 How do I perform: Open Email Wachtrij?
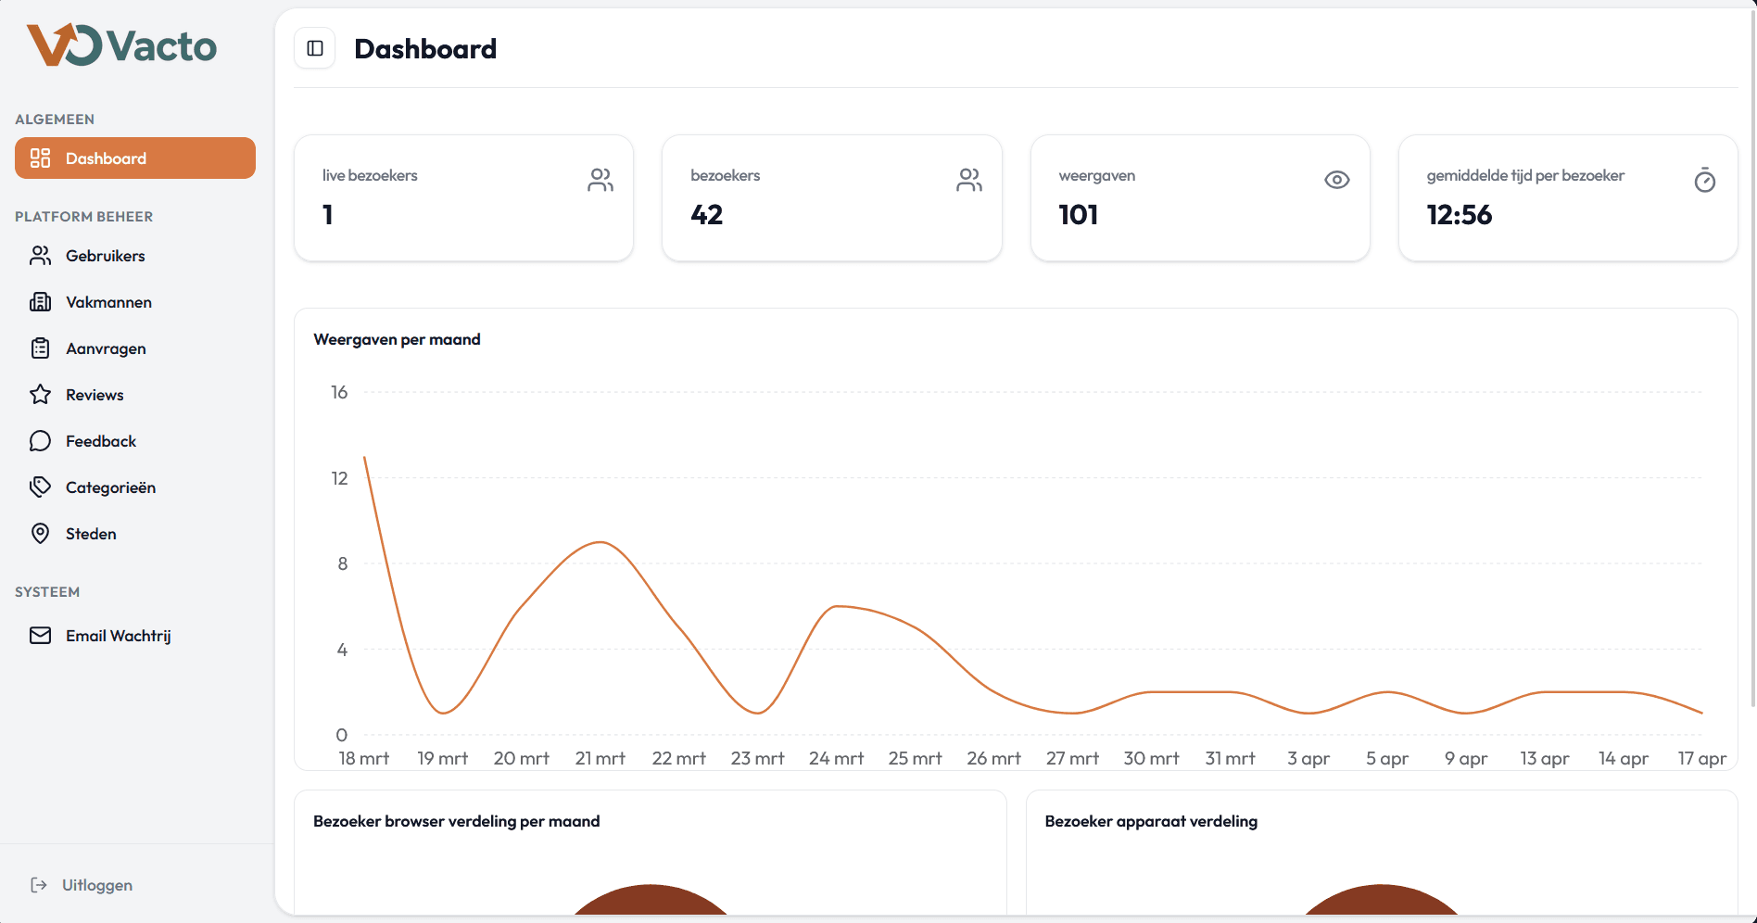point(135,636)
